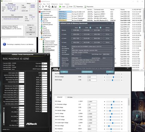Click the back arrow in AIDA64 toolbar
This screenshot has width=145, height=132.
[40, 7]
